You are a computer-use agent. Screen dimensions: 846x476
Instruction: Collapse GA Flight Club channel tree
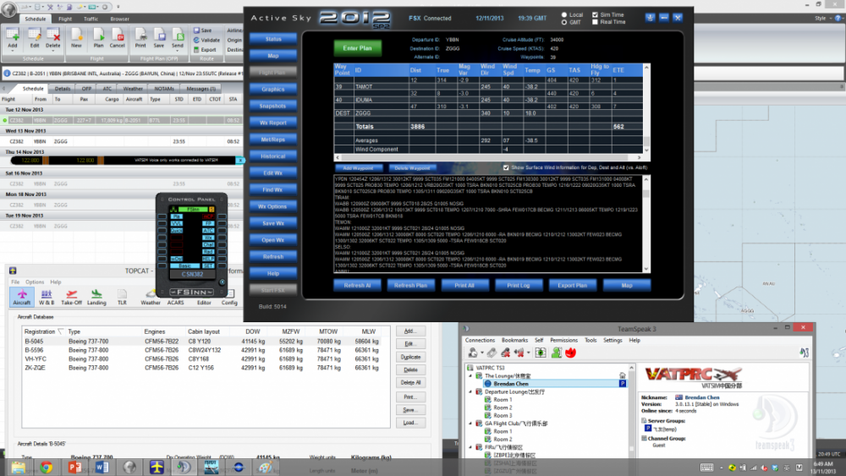click(x=470, y=424)
